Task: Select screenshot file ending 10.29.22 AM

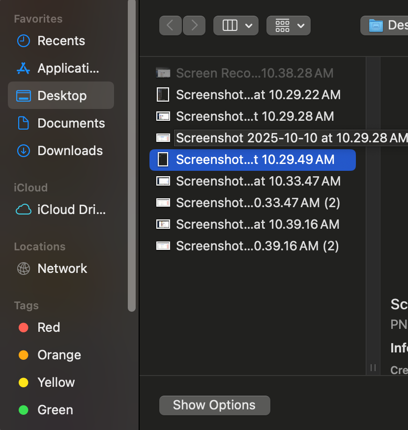Action: coord(258,95)
